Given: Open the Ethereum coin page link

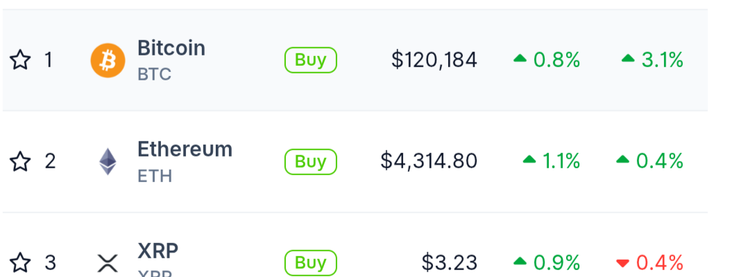Looking at the screenshot, I should click(x=185, y=150).
